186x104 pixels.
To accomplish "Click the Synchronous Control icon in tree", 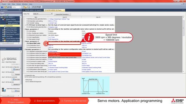I will [x=5, y=34].
